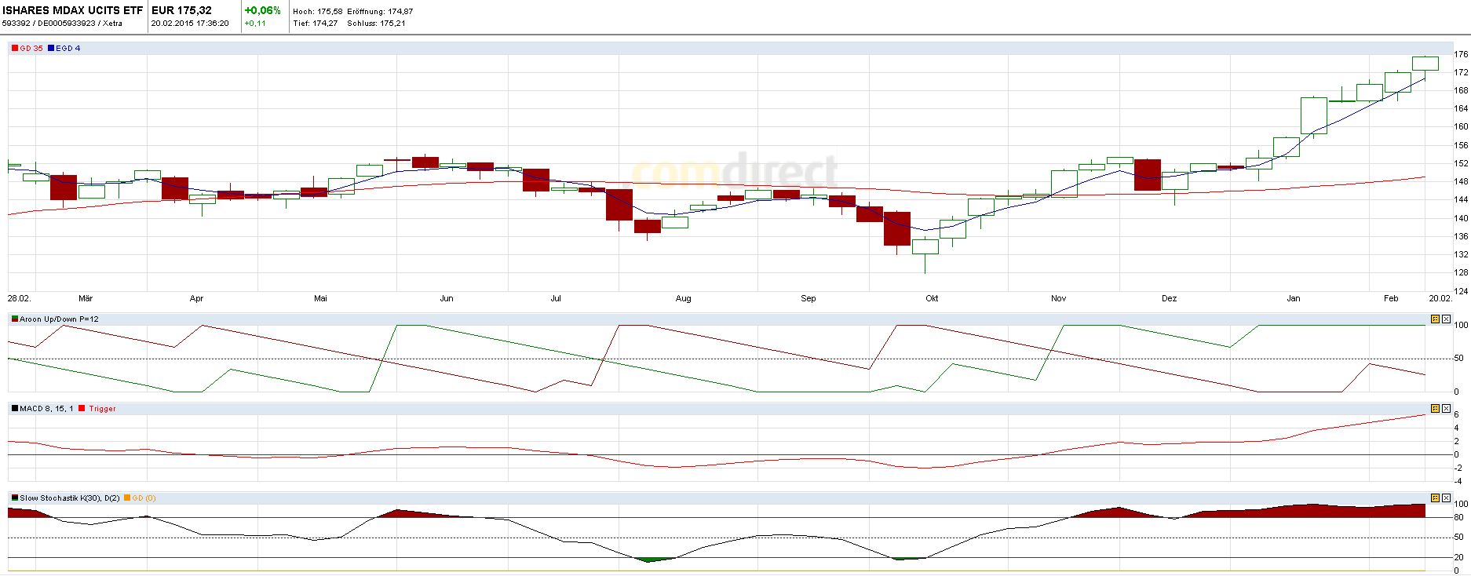Screen dimensions: 1471x576
Task: Click the Jun label on the time axis
Action: click(x=447, y=299)
